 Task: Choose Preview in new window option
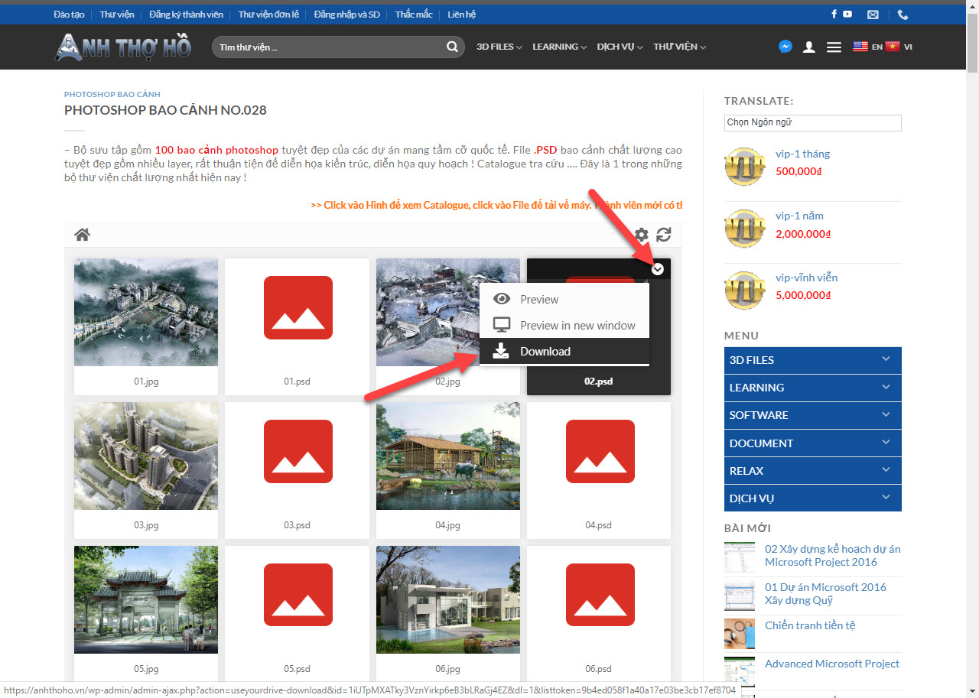577,326
